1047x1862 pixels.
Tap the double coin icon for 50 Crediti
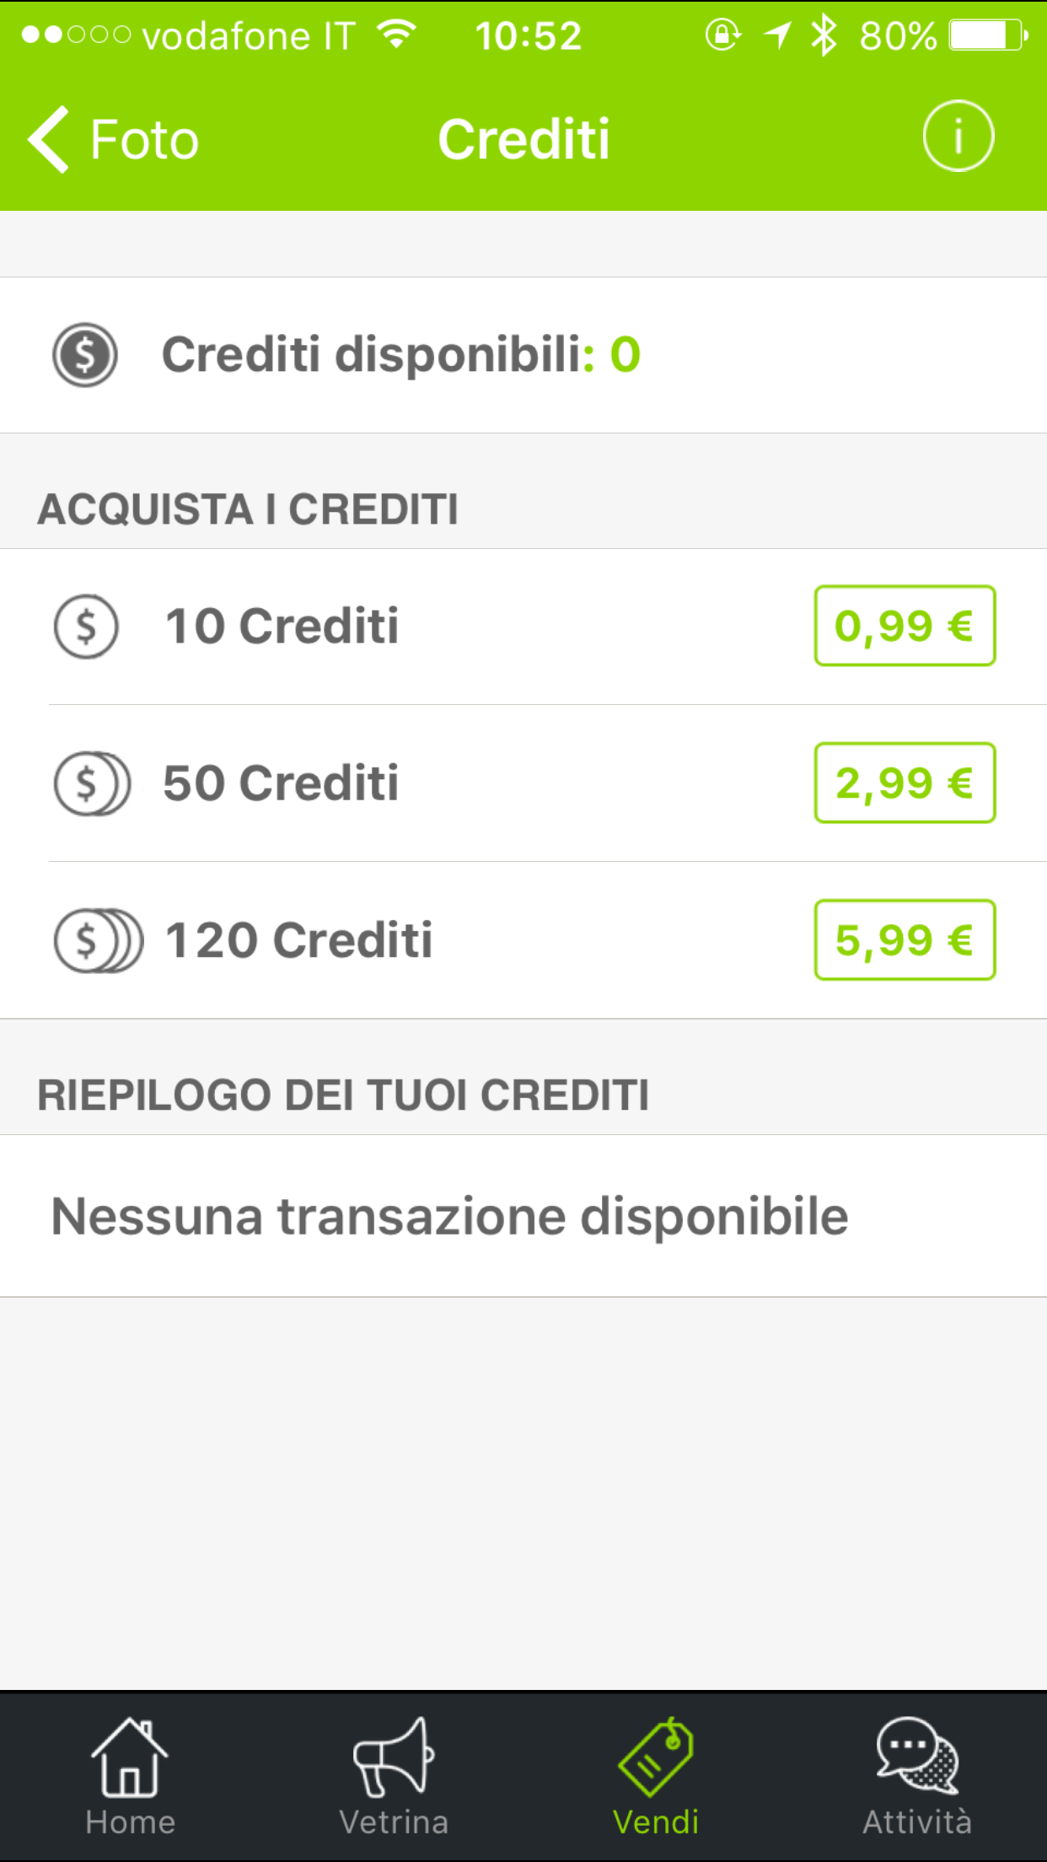click(91, 783)
